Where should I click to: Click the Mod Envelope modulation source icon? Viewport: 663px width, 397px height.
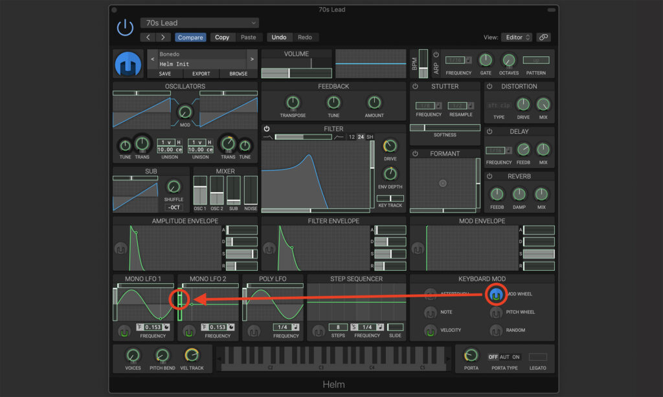pos(418,249)
